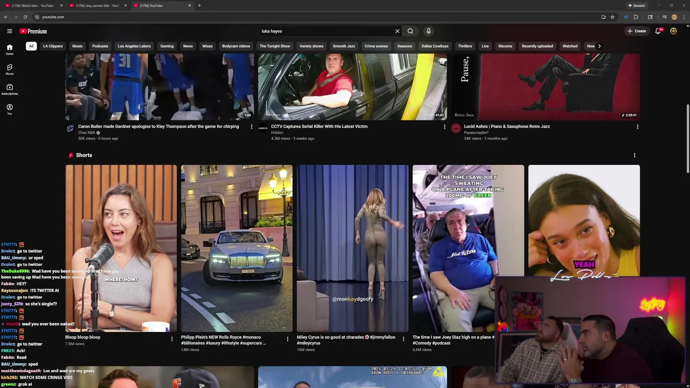Select the Recently uploaded chip

[x=537, y=46]
